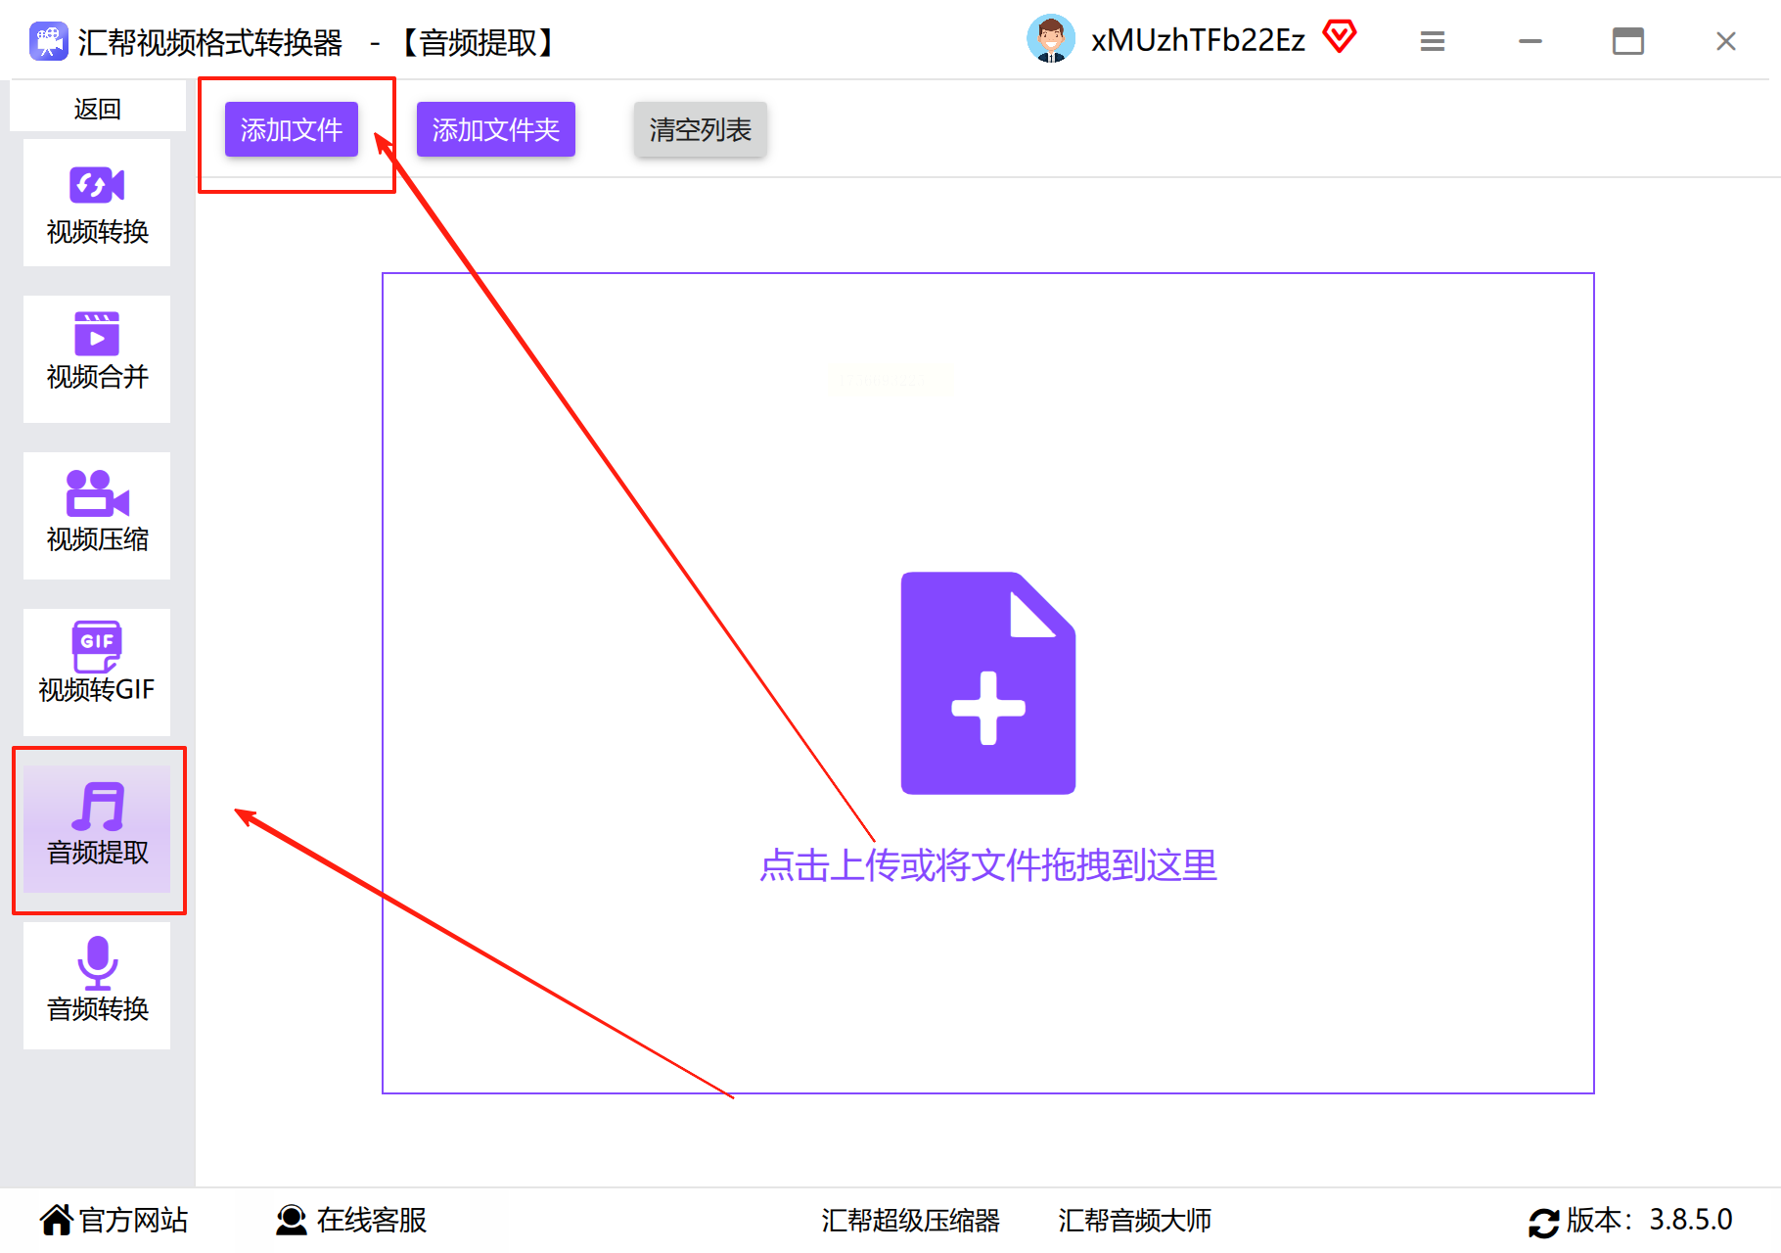Viewport: 1781px width, 1253px height.
Task: Open the 视频合并 video merge tool
Action: pos(97,359)
